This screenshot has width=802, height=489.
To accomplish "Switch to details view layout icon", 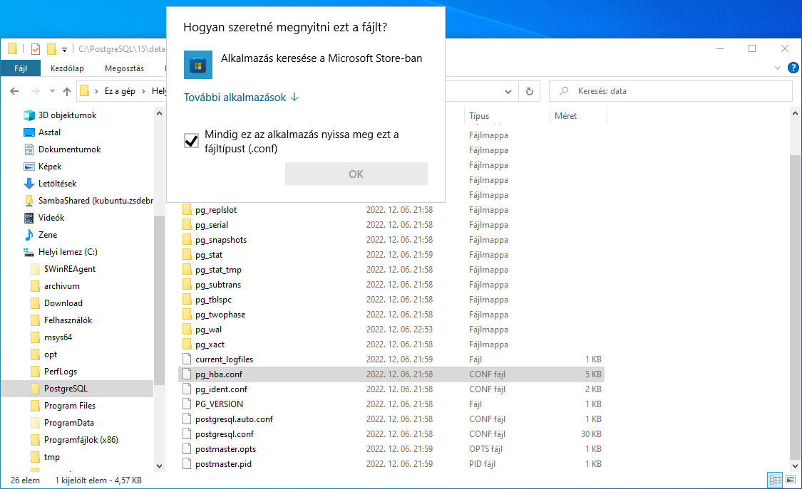I will click(x=776, y=480).
